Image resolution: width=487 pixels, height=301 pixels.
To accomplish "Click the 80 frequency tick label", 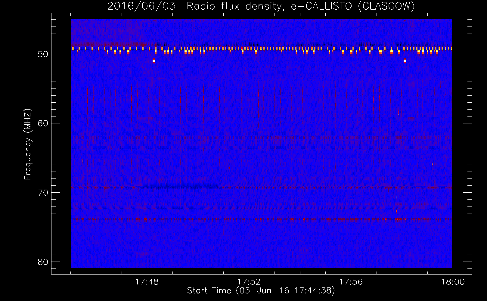I will (x=43, y=262).
